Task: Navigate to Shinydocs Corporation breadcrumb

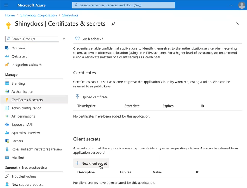Action: [x=39, y=15]
